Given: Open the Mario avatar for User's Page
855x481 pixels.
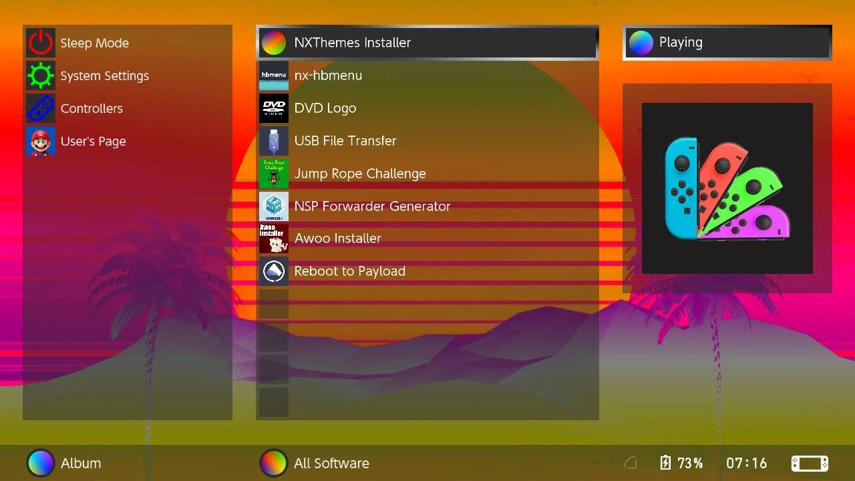Looking at the screenshot, I should (x=41, y=141).
